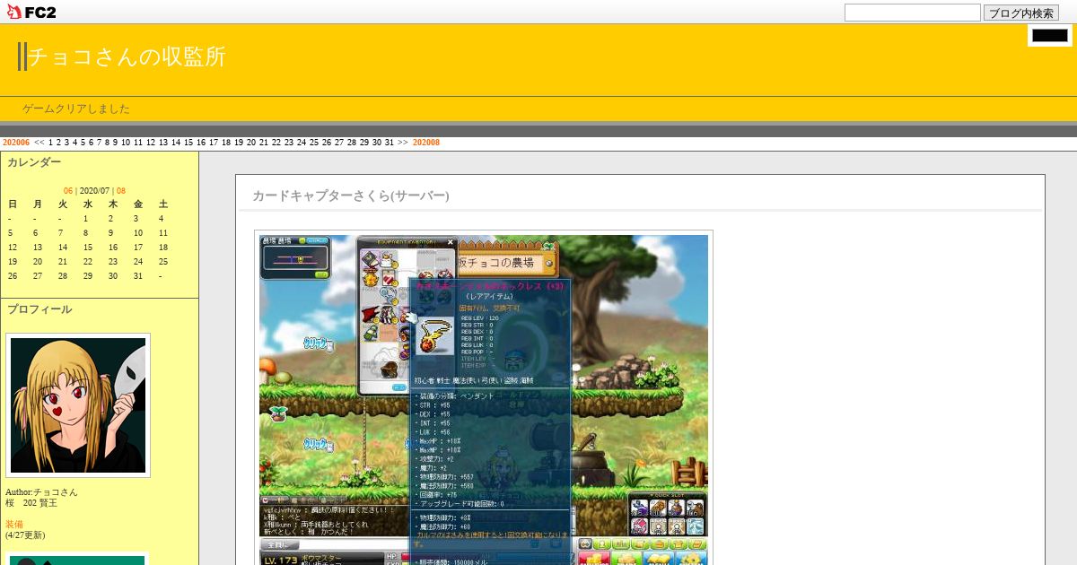Click the ブログ内検索 search button
The image size is (1077, 565).
[x=1021, y=13]
